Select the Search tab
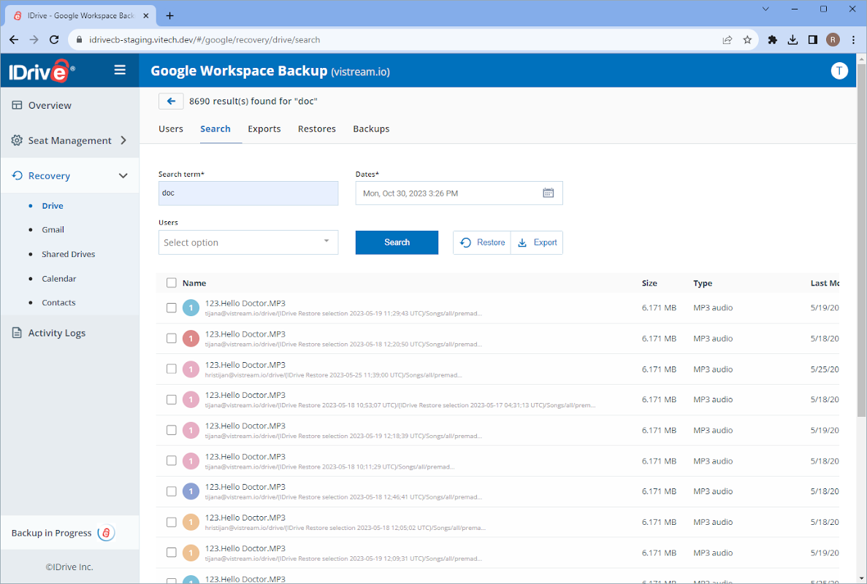The width and height of the screenshot is (867, 584). (x=215, y=128)
